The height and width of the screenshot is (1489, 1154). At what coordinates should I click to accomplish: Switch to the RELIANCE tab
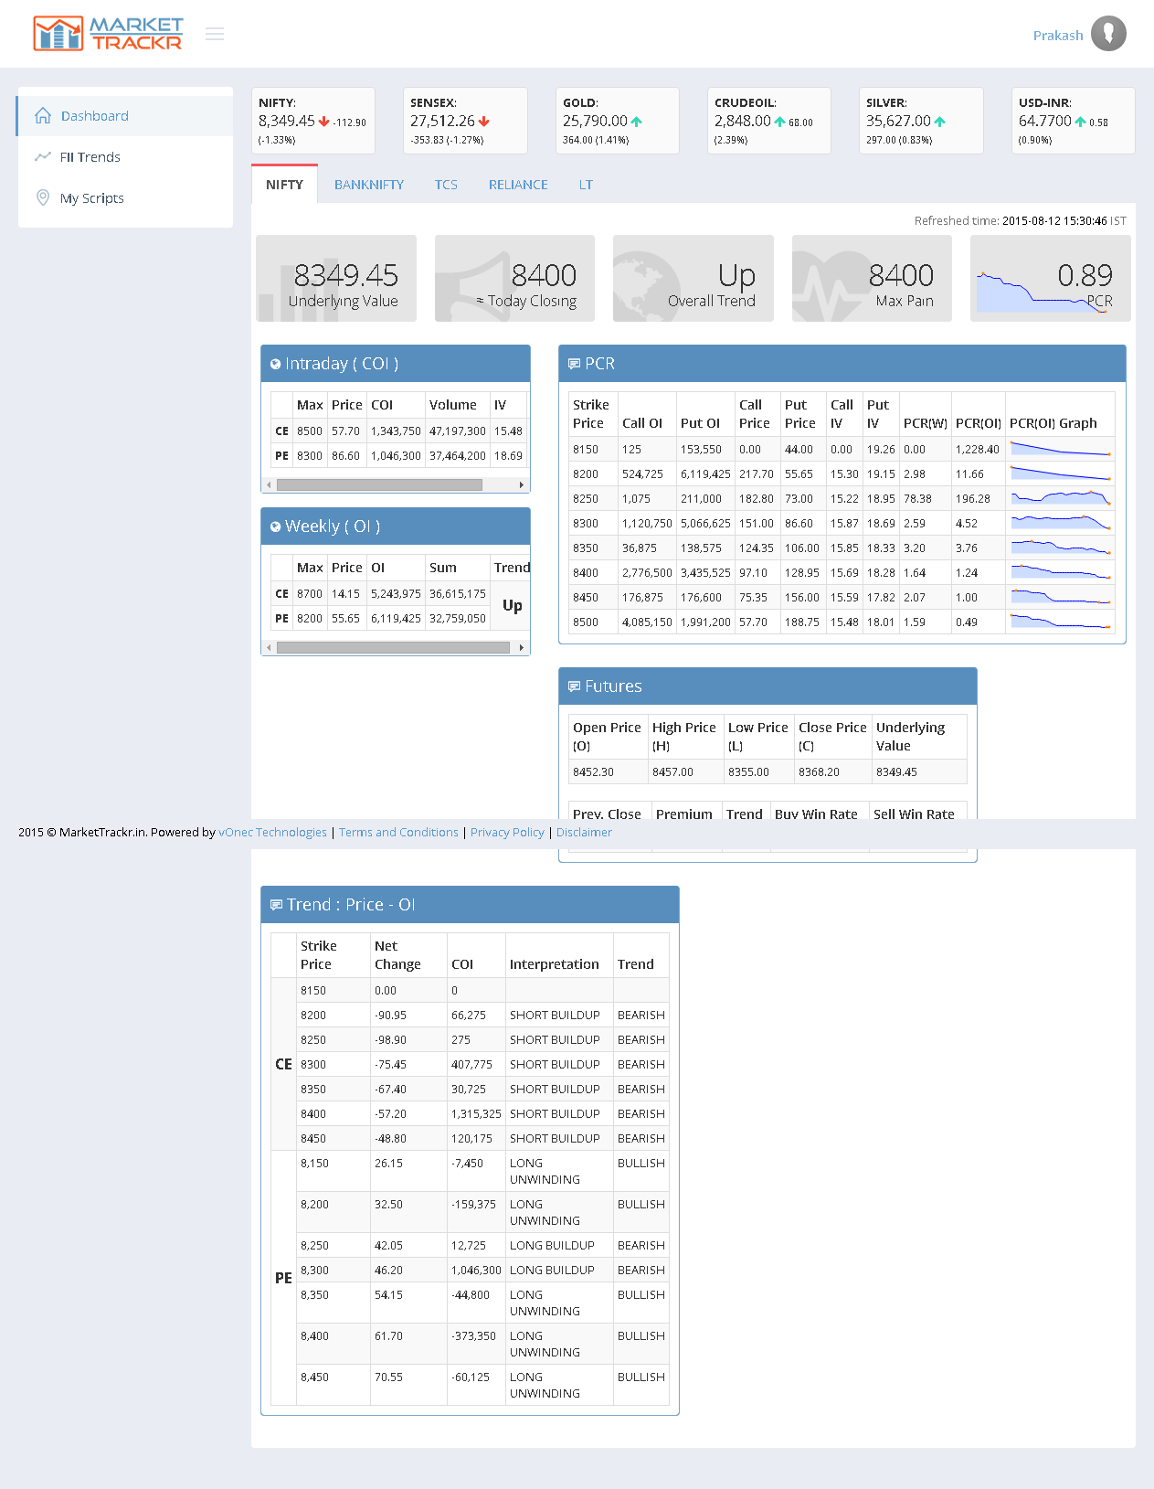click(x=517, y=185)
